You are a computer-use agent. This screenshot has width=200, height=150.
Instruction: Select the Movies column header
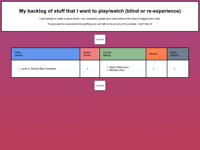[157, 54]
